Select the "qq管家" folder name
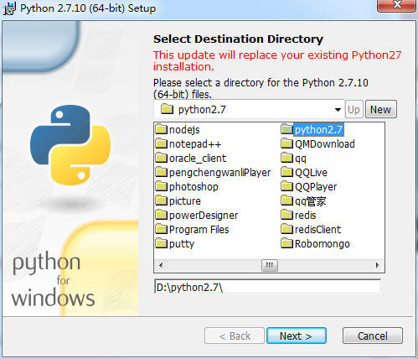Screen dimensions: 418x359 (311, 201)
